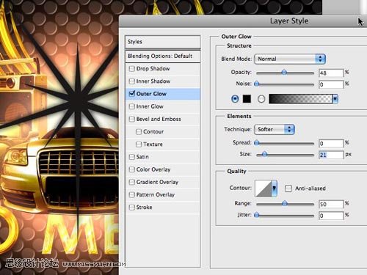367x275 pixels.
Task: Tick the Texture sub-option checkbox
Action: tap(139, 144)
